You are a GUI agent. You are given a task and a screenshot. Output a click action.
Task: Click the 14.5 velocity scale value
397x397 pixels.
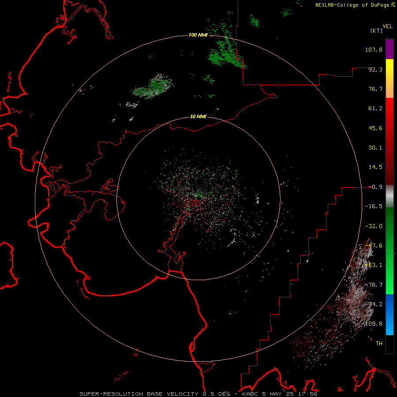(375, 167)
